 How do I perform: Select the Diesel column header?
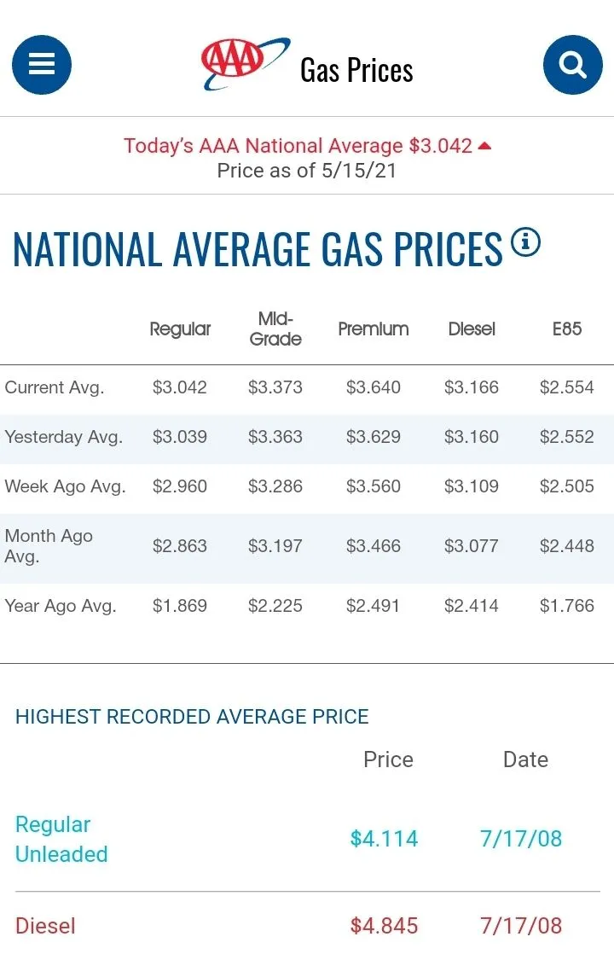click(472, 329)
